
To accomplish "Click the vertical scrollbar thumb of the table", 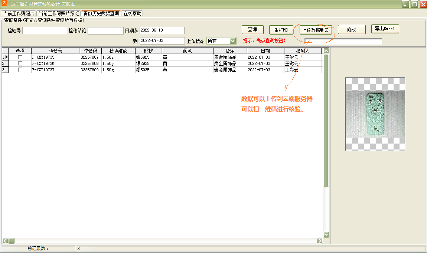I will tap(326, 121).
